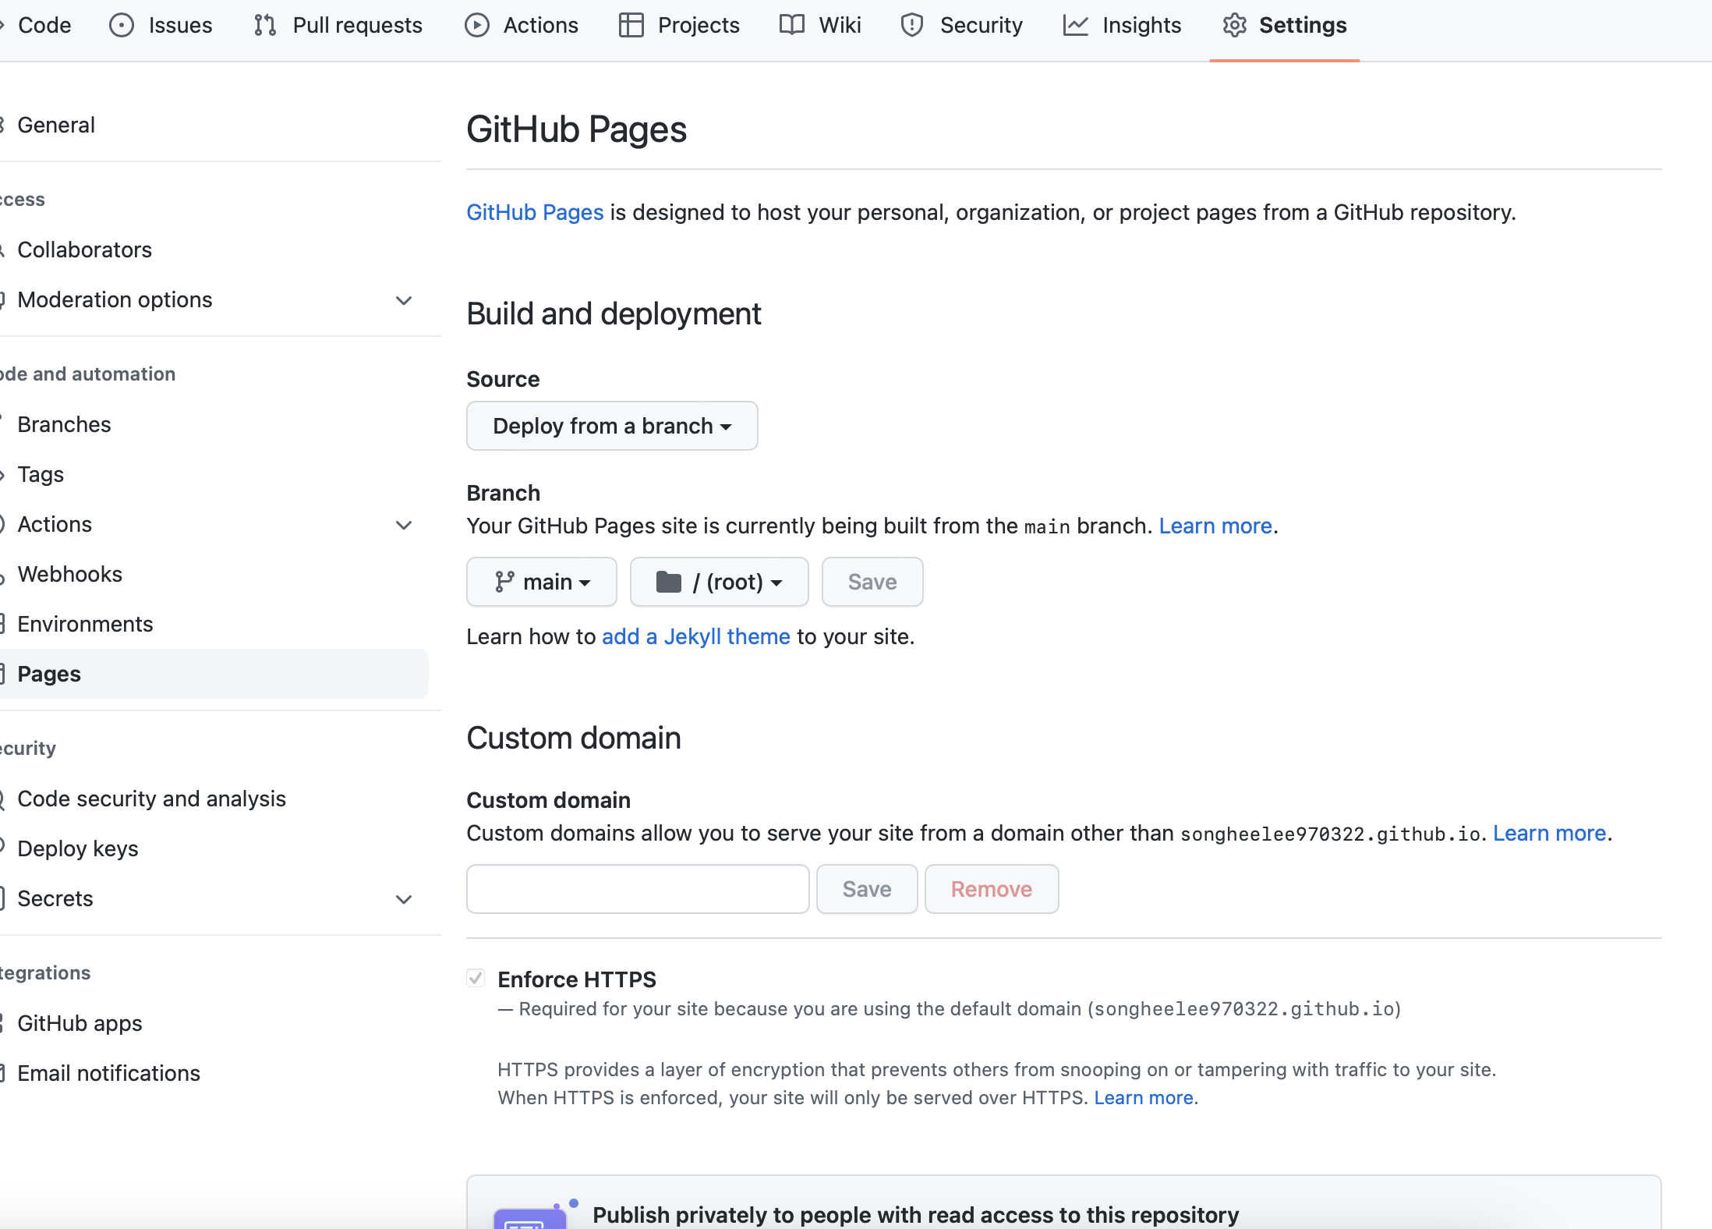The height and width of the screenshot is (1229, 1712).
Task: Open Webhooks settings
Action: click(214, 574)
